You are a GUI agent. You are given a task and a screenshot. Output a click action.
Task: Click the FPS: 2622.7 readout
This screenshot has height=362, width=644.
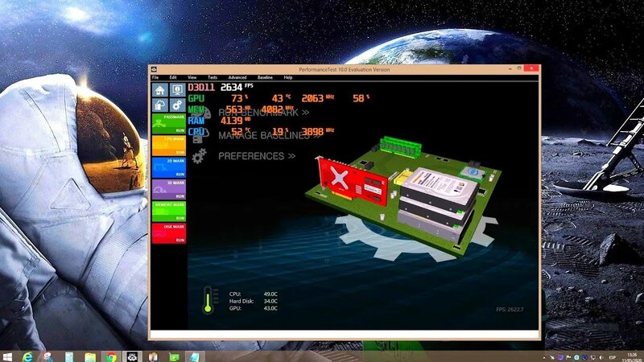click(x=510, y=310)
